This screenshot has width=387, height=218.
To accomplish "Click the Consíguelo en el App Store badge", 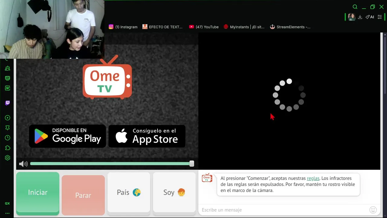I will (x=147, y=136).
